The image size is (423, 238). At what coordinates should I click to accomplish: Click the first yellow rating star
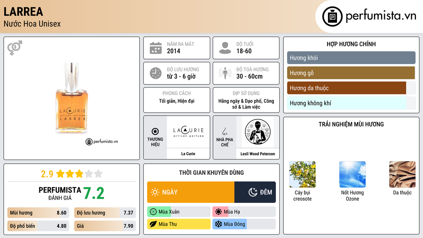coord(60,174)
